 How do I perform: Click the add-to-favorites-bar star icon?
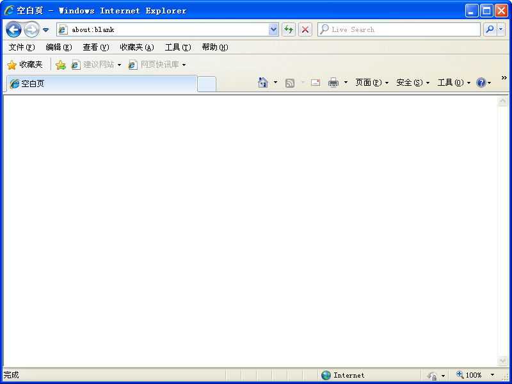(61, 64)
